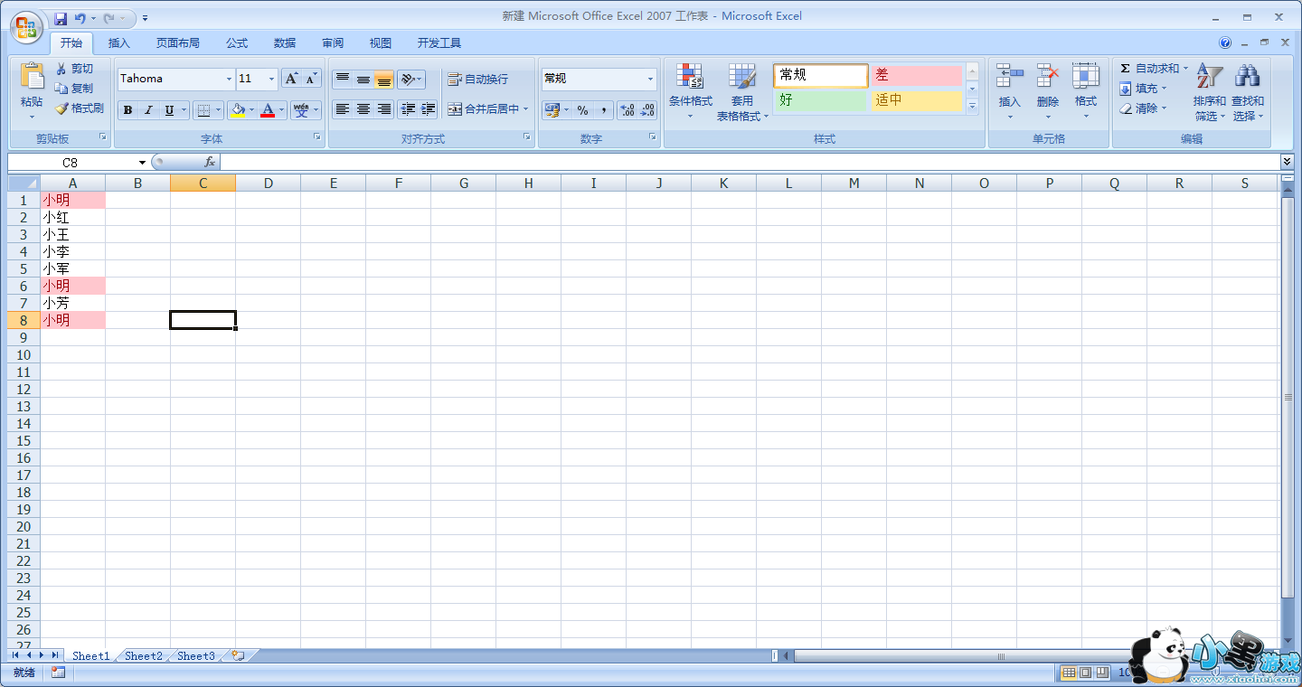Click the AutoSum (自动求和) button

(1149, 69)
